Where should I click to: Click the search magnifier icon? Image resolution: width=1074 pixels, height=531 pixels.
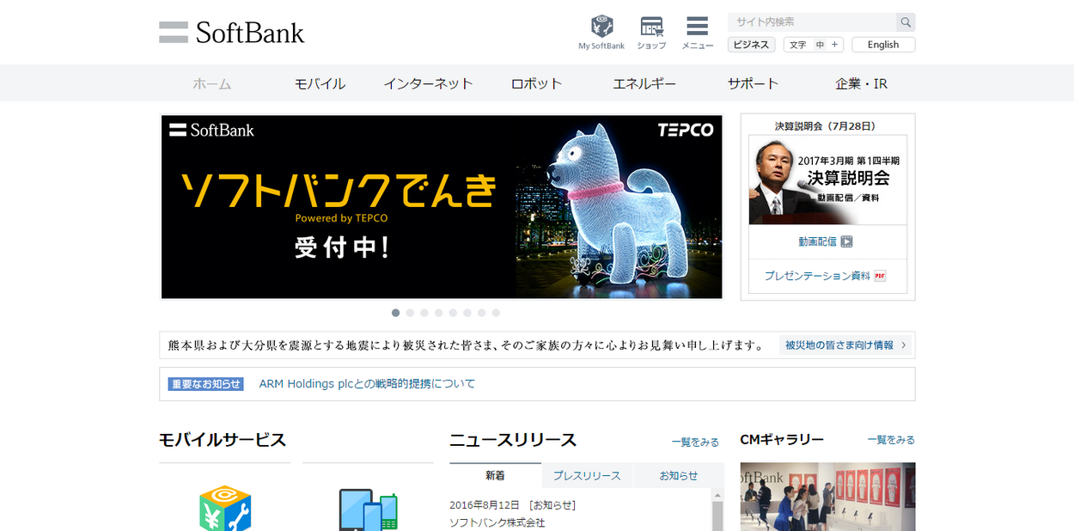coord(906,22)
